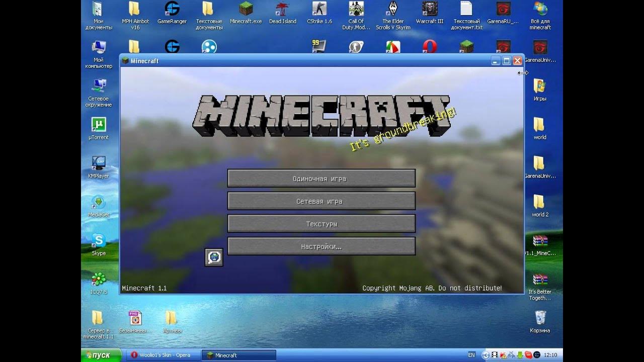Open the Warcraft III desktop icon
644x362 pixels.
430,14
